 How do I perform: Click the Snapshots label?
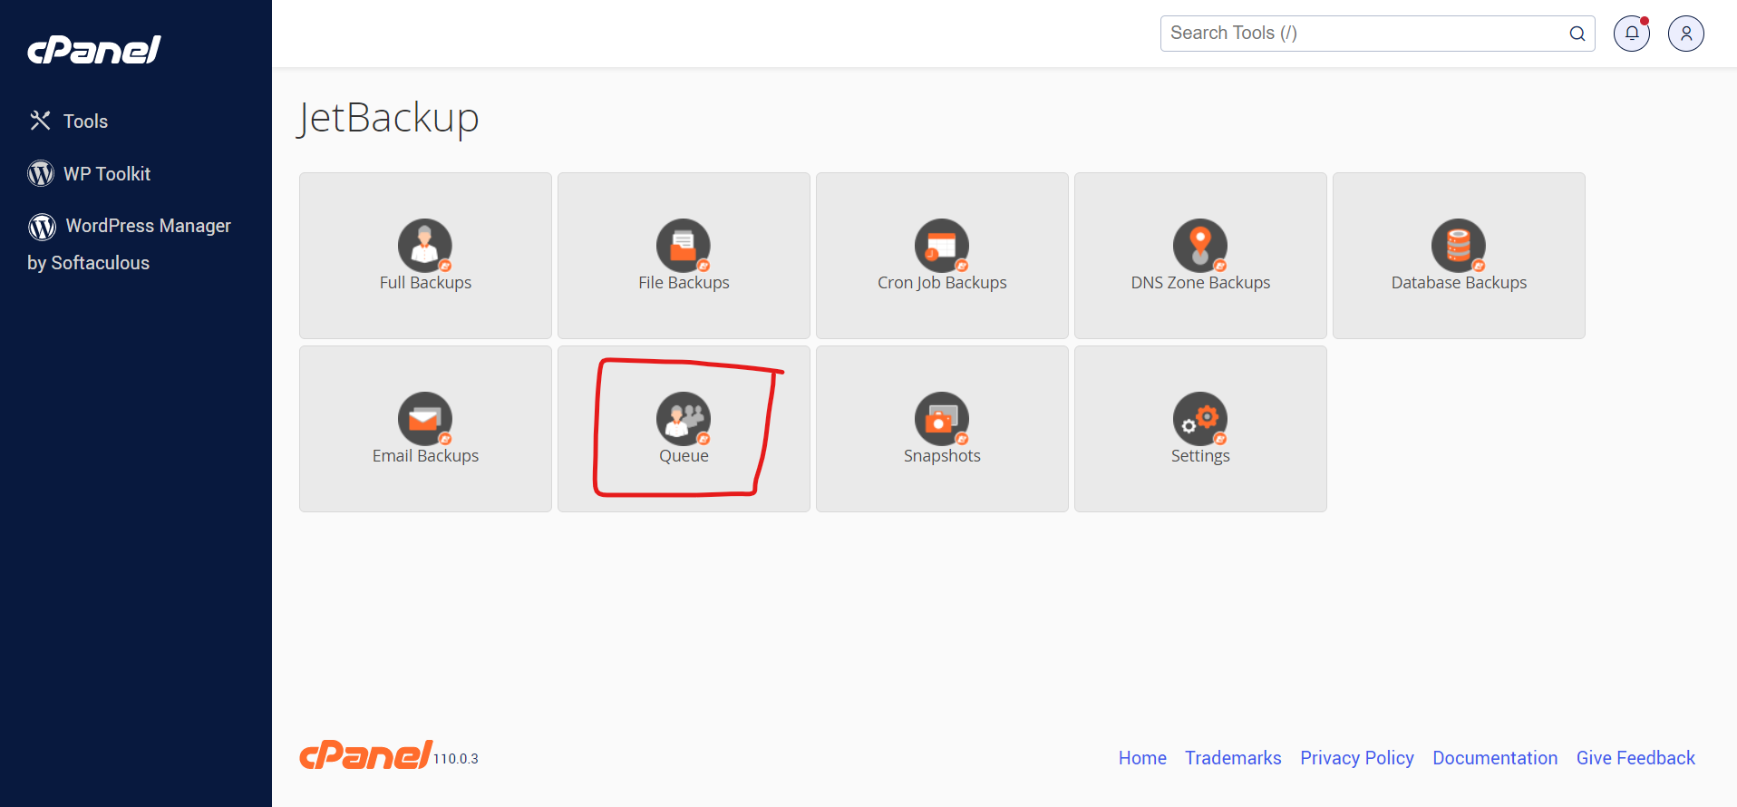[x=942, y=456]
